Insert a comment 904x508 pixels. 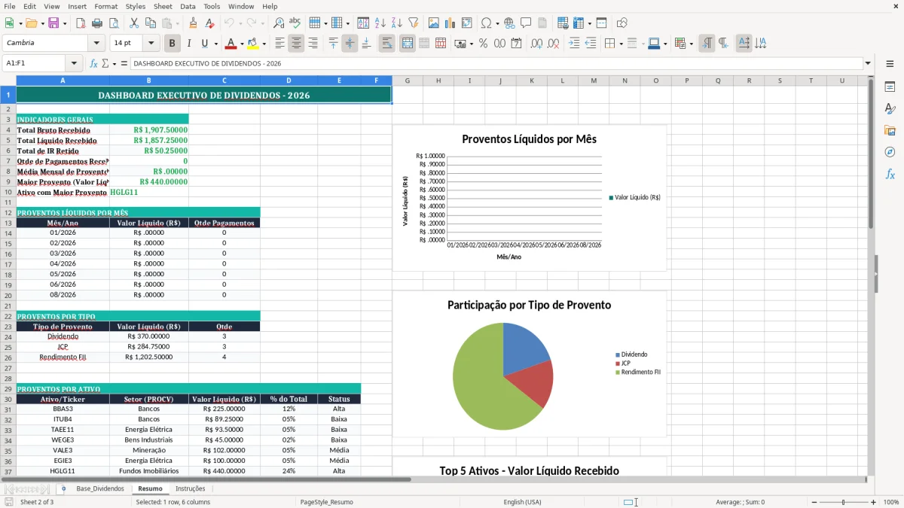click(x=526, y=23)
